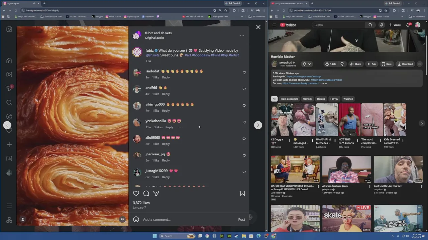Like andfri6's comment heart

244,89
